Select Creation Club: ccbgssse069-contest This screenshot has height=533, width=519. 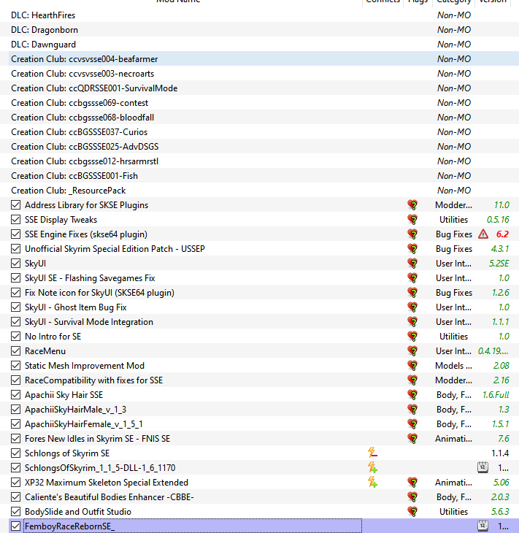click(259, 103)
